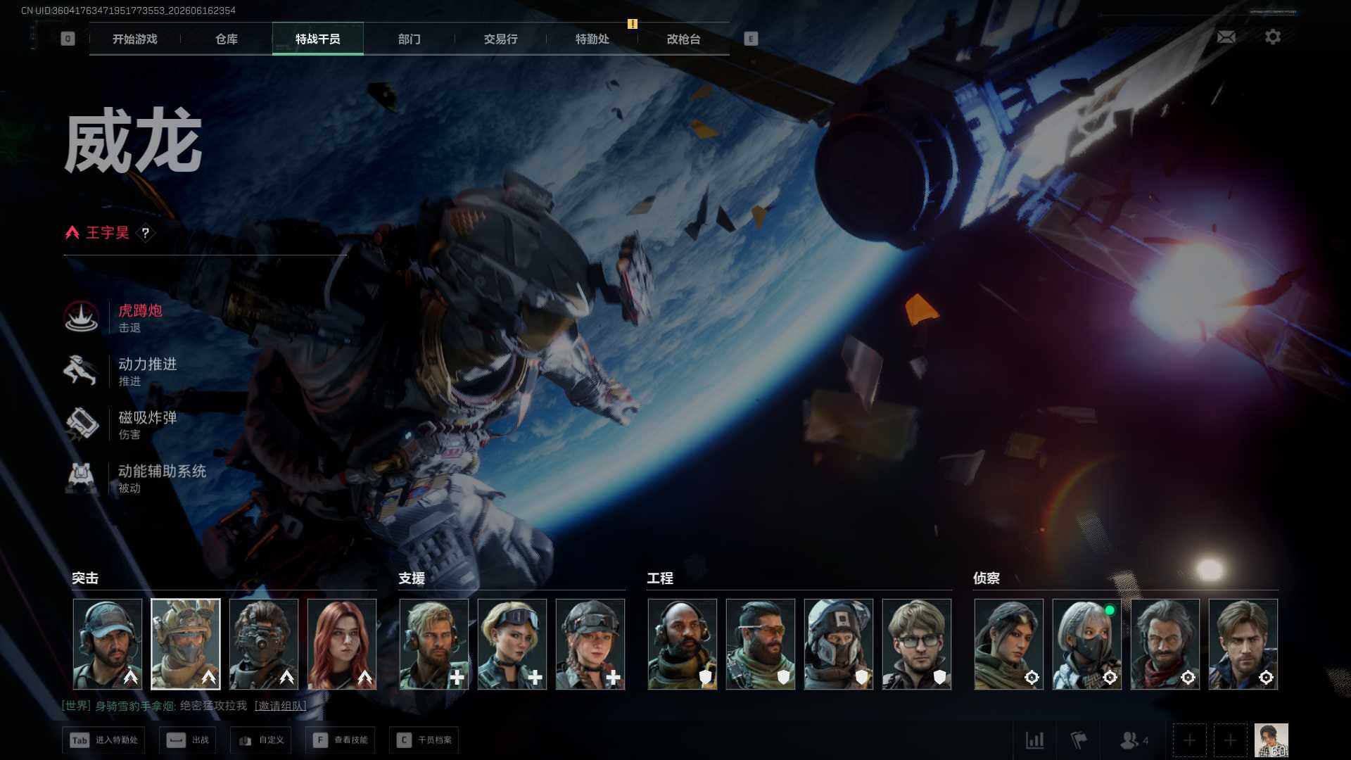
Task: Click the operator title 威龙
Action: coord(133,141)
